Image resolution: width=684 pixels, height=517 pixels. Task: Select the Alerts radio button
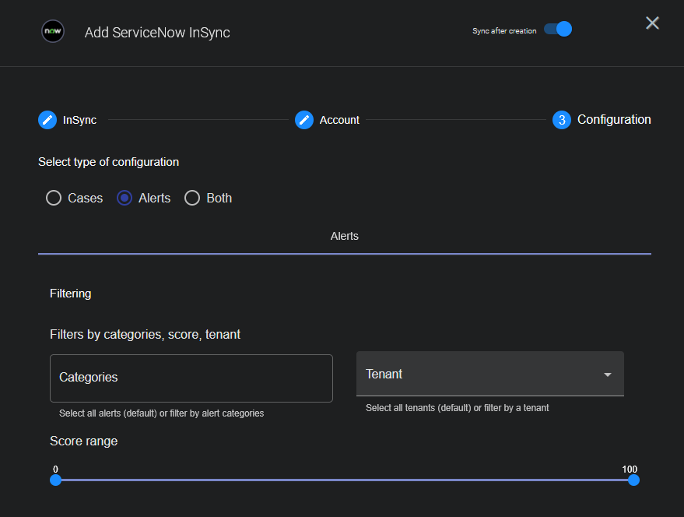tap(125, 198)
